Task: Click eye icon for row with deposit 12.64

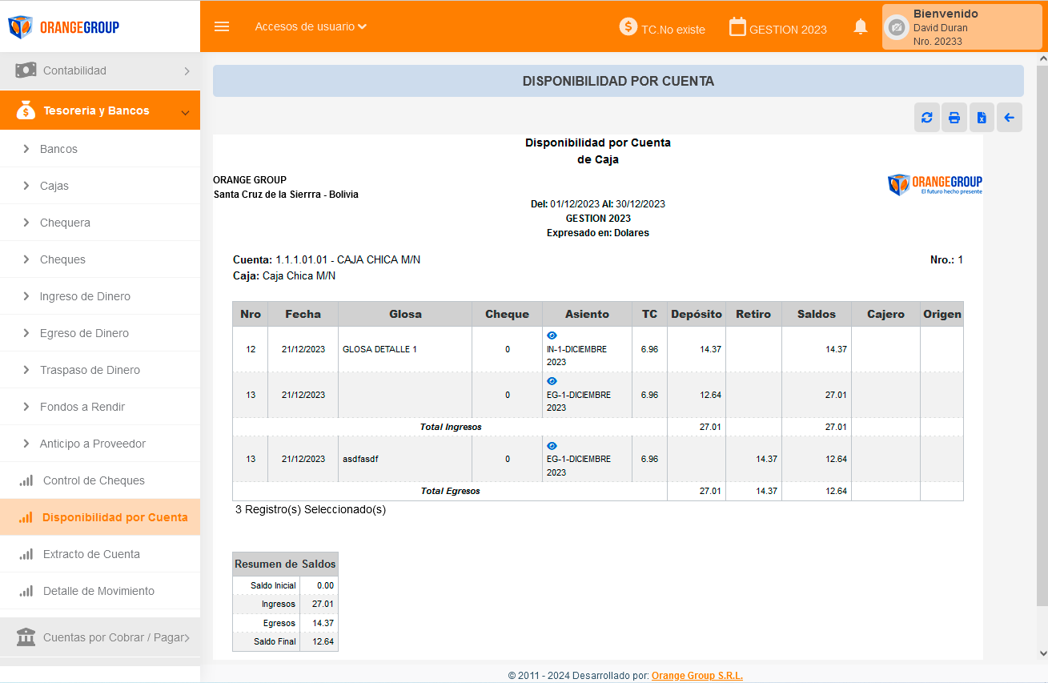Action: (552, 381)
